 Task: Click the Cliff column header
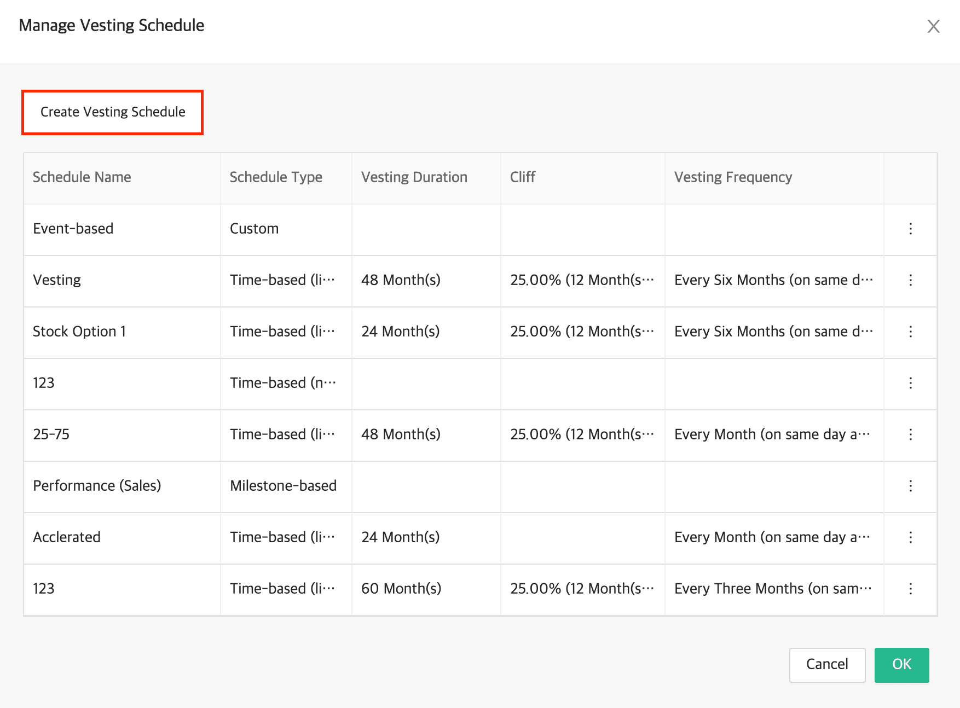tap(522, 177)
